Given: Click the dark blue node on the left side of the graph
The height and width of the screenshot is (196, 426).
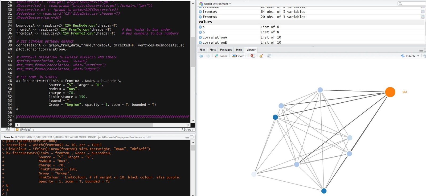Looking at the screenshot, I should click(x=275, y=117).
